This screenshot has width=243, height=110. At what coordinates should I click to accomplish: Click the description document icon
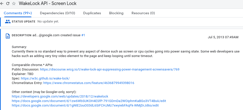[x=8, y=36]
